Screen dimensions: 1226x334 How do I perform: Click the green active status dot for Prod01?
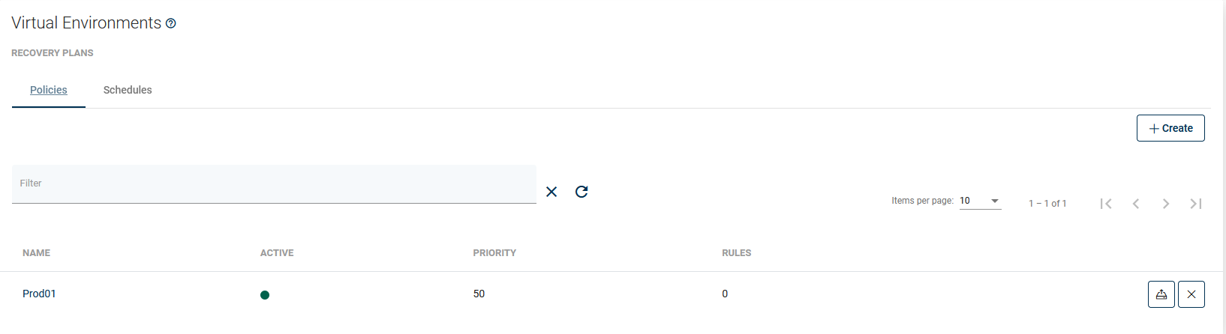point(265,295)
